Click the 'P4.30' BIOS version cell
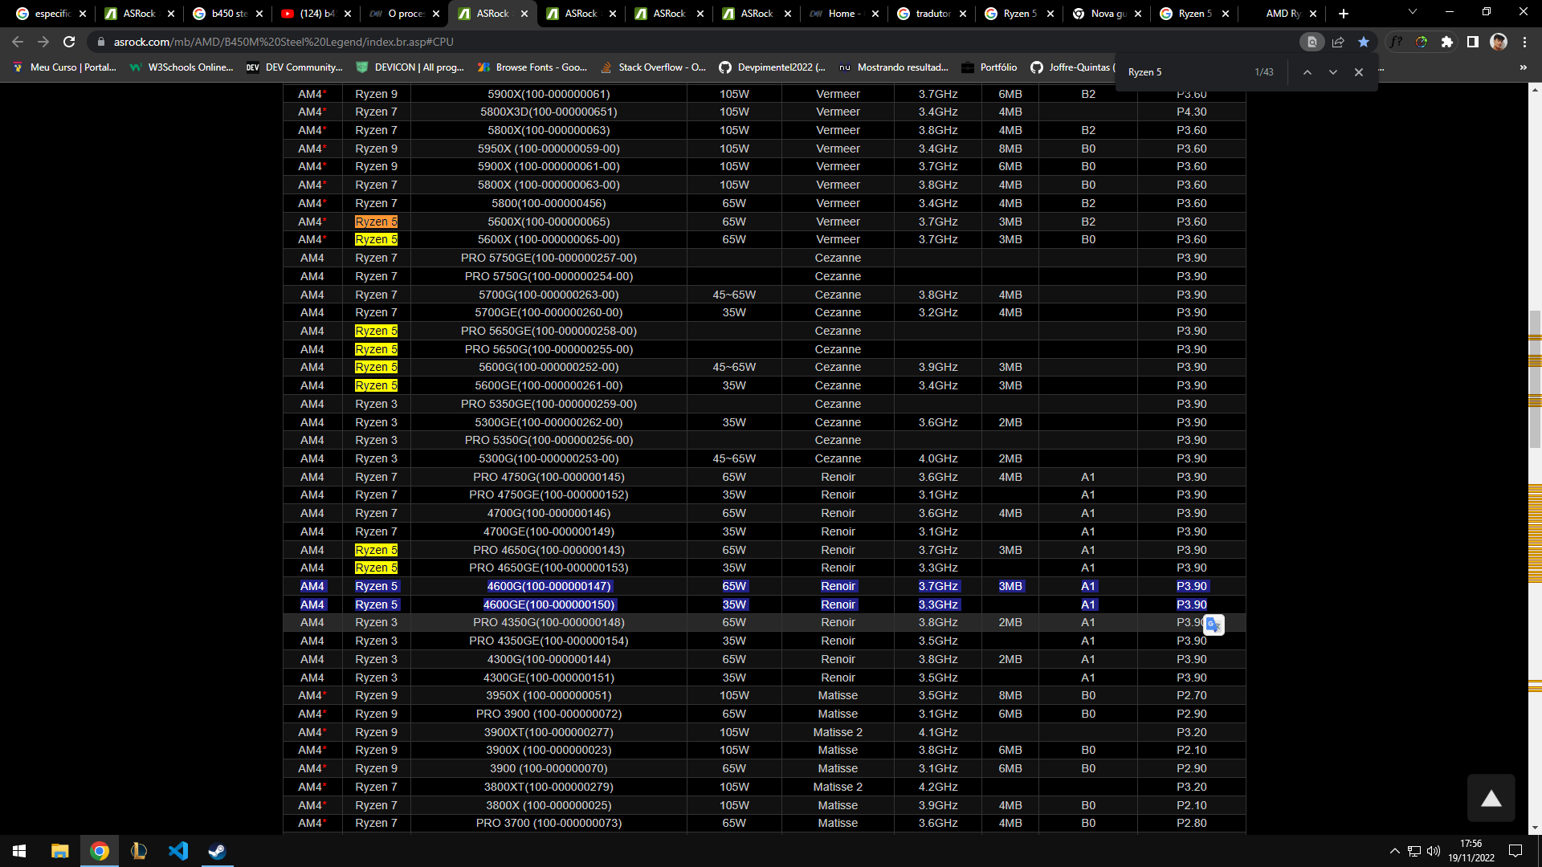The width and height of the screenshot is (1542, 867). coord(1192,112)
